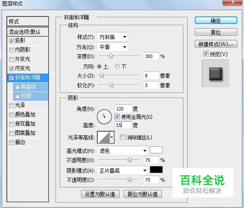Toggle the 预览(V) checkbox
Image resolution: width=244 pixels, height=208 pixels.
pyautogui.click(x=206, y=54)
